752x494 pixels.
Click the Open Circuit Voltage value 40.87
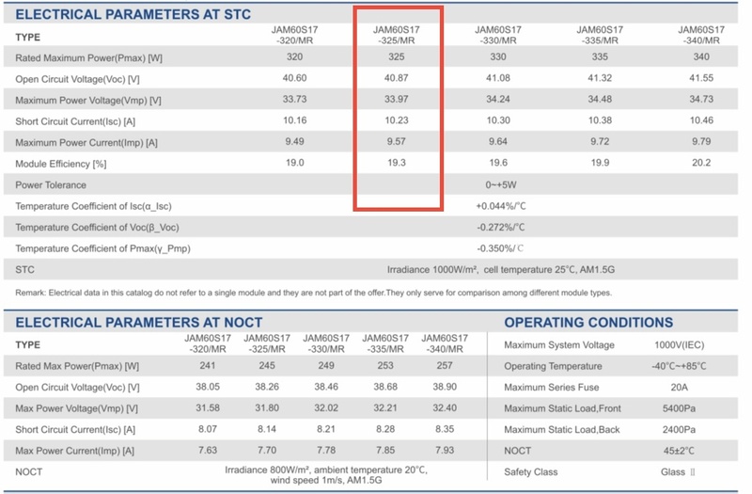click(396, 79)
